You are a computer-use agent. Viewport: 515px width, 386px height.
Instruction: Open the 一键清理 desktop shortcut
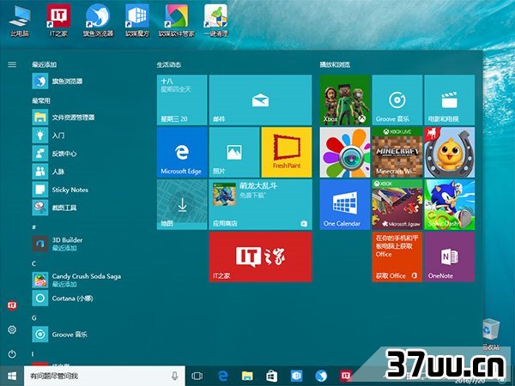[x=215, y=21]
